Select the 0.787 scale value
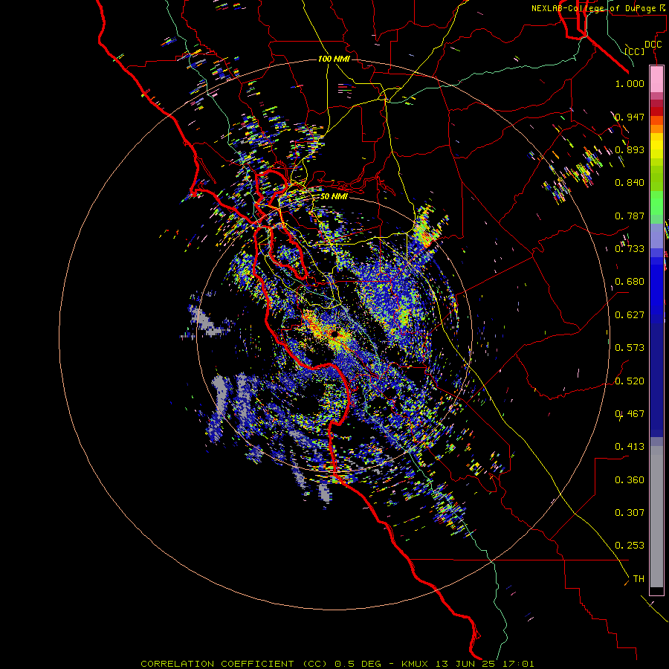 630,216
